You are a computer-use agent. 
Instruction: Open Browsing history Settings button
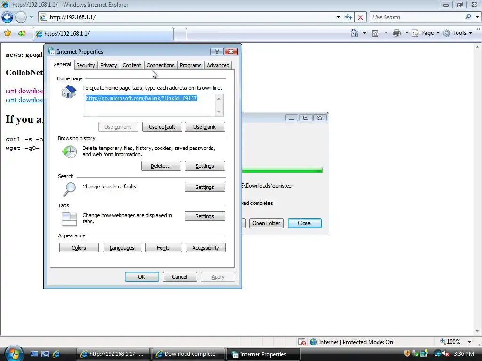(205, 166)
